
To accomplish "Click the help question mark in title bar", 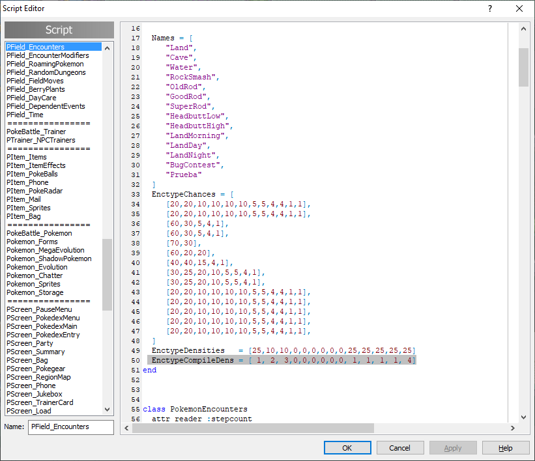I will [489, 8].
